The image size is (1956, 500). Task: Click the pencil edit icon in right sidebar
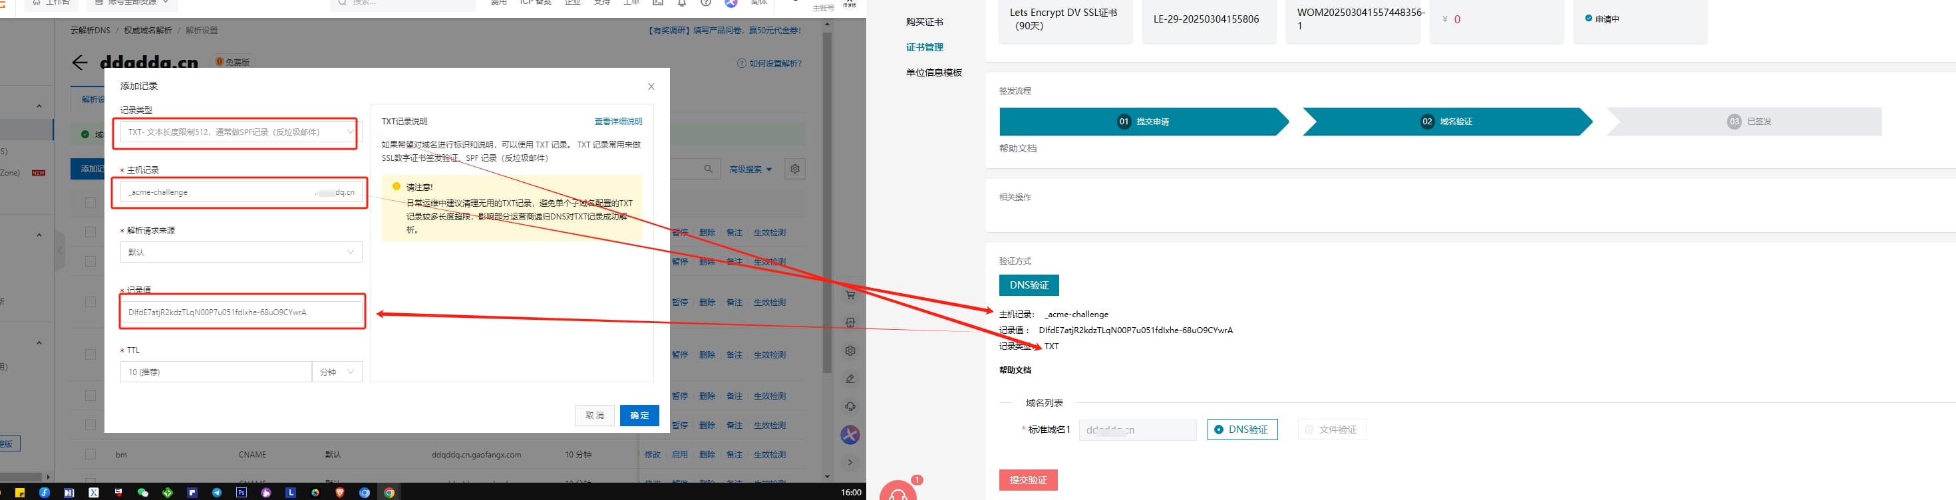pyautogui.click(x=850, y=378)
